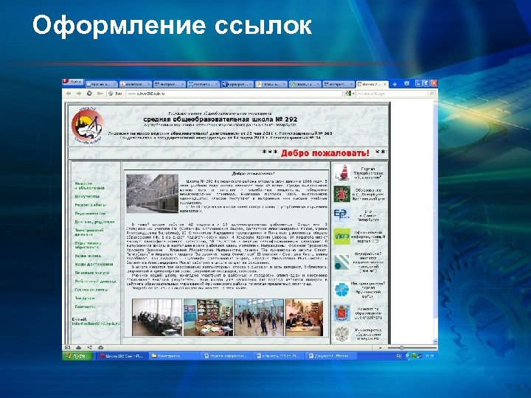Viewport: 531px width, 398px height.
Task: Open the gym hall photo
Action: [x=259, y=318]
